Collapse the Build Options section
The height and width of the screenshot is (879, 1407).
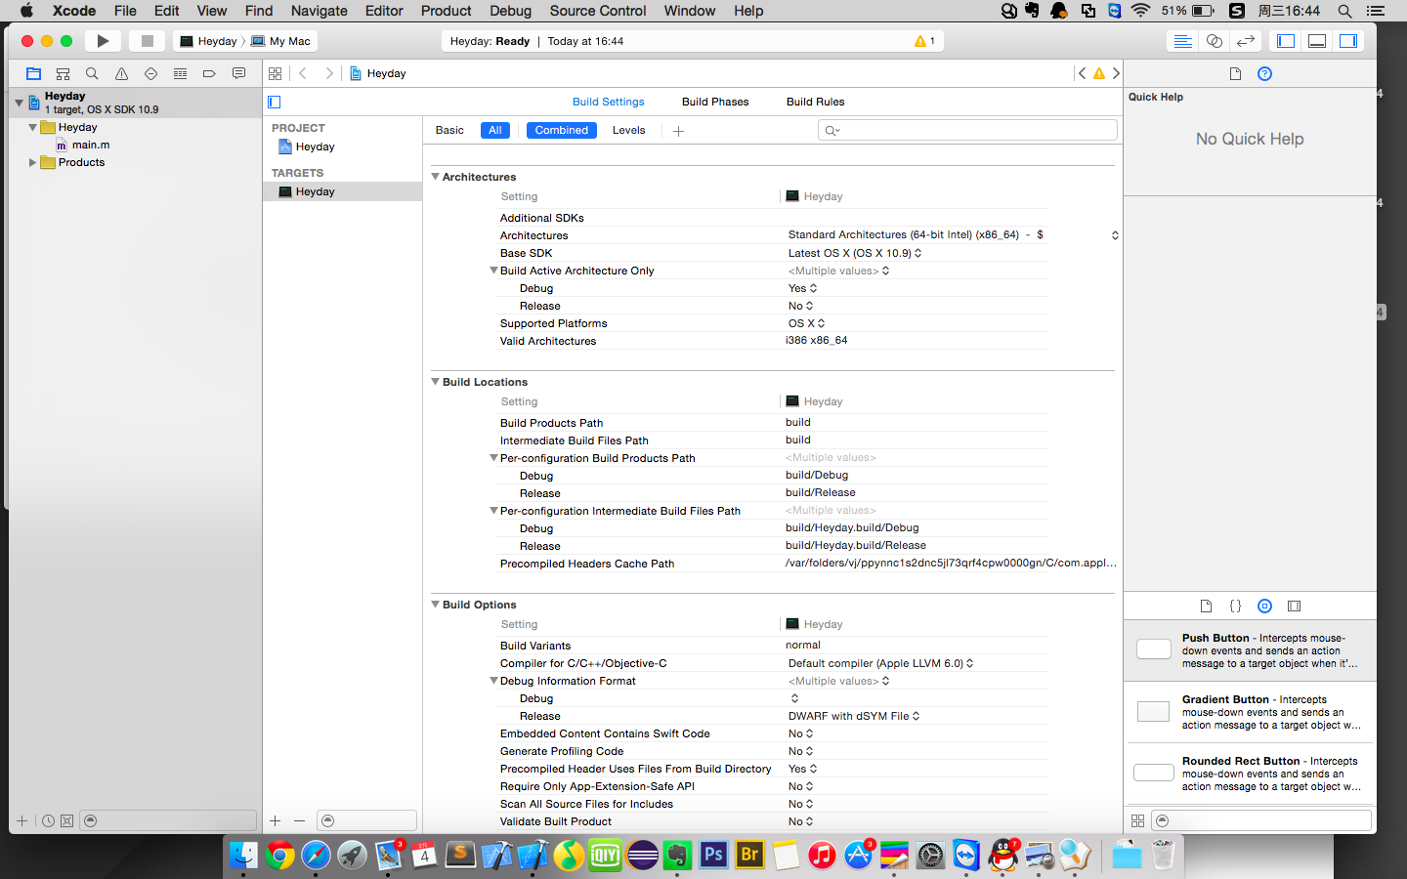click(x=436, y=605)
